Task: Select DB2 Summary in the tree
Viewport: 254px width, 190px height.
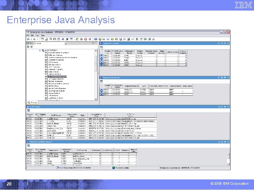Action: pos(53,62)
